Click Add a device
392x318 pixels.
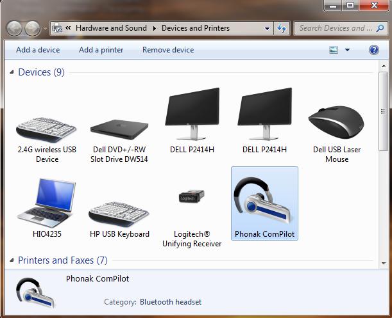[38, 50]
